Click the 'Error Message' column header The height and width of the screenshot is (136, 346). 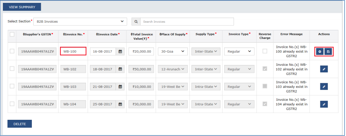(x=291, y=34)
